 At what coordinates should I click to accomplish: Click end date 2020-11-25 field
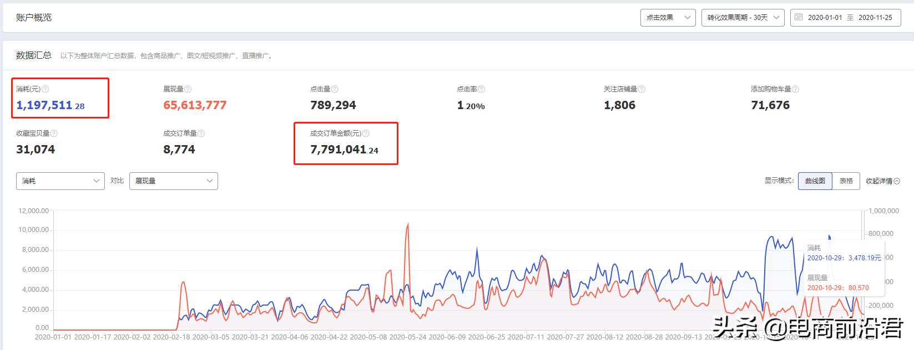(875, 18)
